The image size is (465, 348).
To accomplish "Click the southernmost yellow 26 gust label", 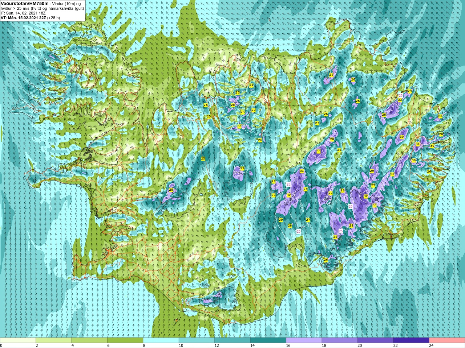I will [326, 260].
